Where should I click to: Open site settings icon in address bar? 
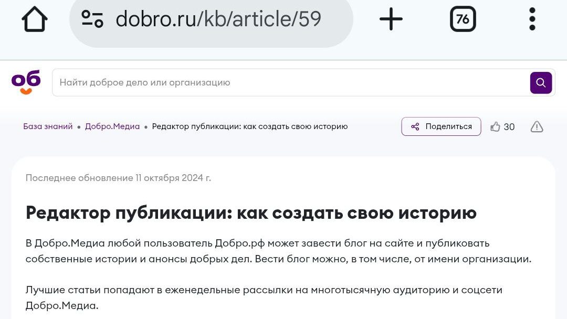[92, 19]
